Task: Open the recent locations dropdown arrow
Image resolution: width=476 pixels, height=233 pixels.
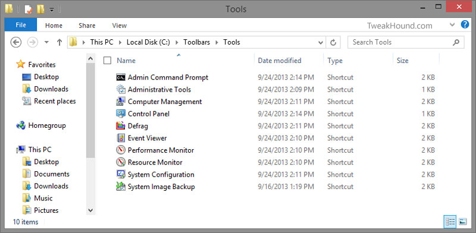Action: coord(46,42)
